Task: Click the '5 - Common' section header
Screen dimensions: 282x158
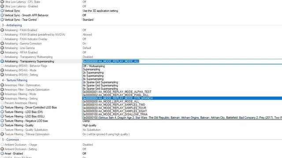Action: (11, 140)
